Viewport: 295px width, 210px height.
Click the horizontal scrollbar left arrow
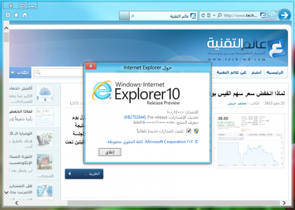click(17, 203)
